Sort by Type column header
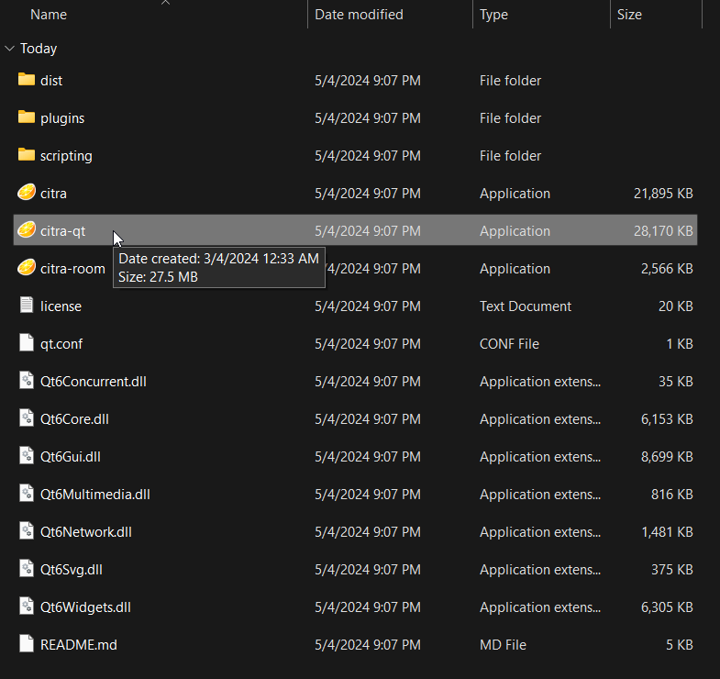The image size is (720, 679). coord(493,15)
